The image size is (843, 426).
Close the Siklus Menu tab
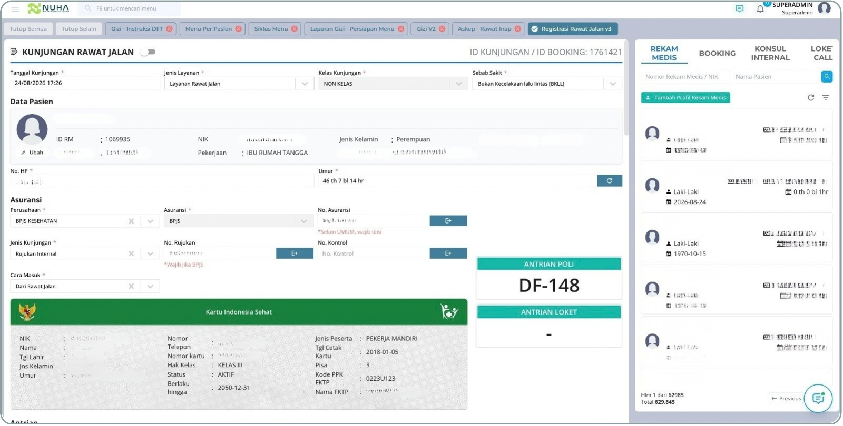(x=294, y=29)
